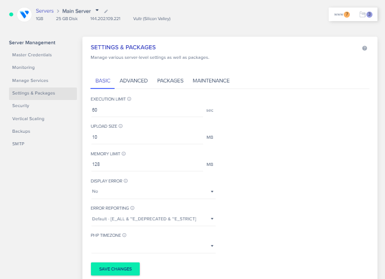Click Upload Size info icon
Image resolution: width=385 pixels, height=279 pixels.
121,126
